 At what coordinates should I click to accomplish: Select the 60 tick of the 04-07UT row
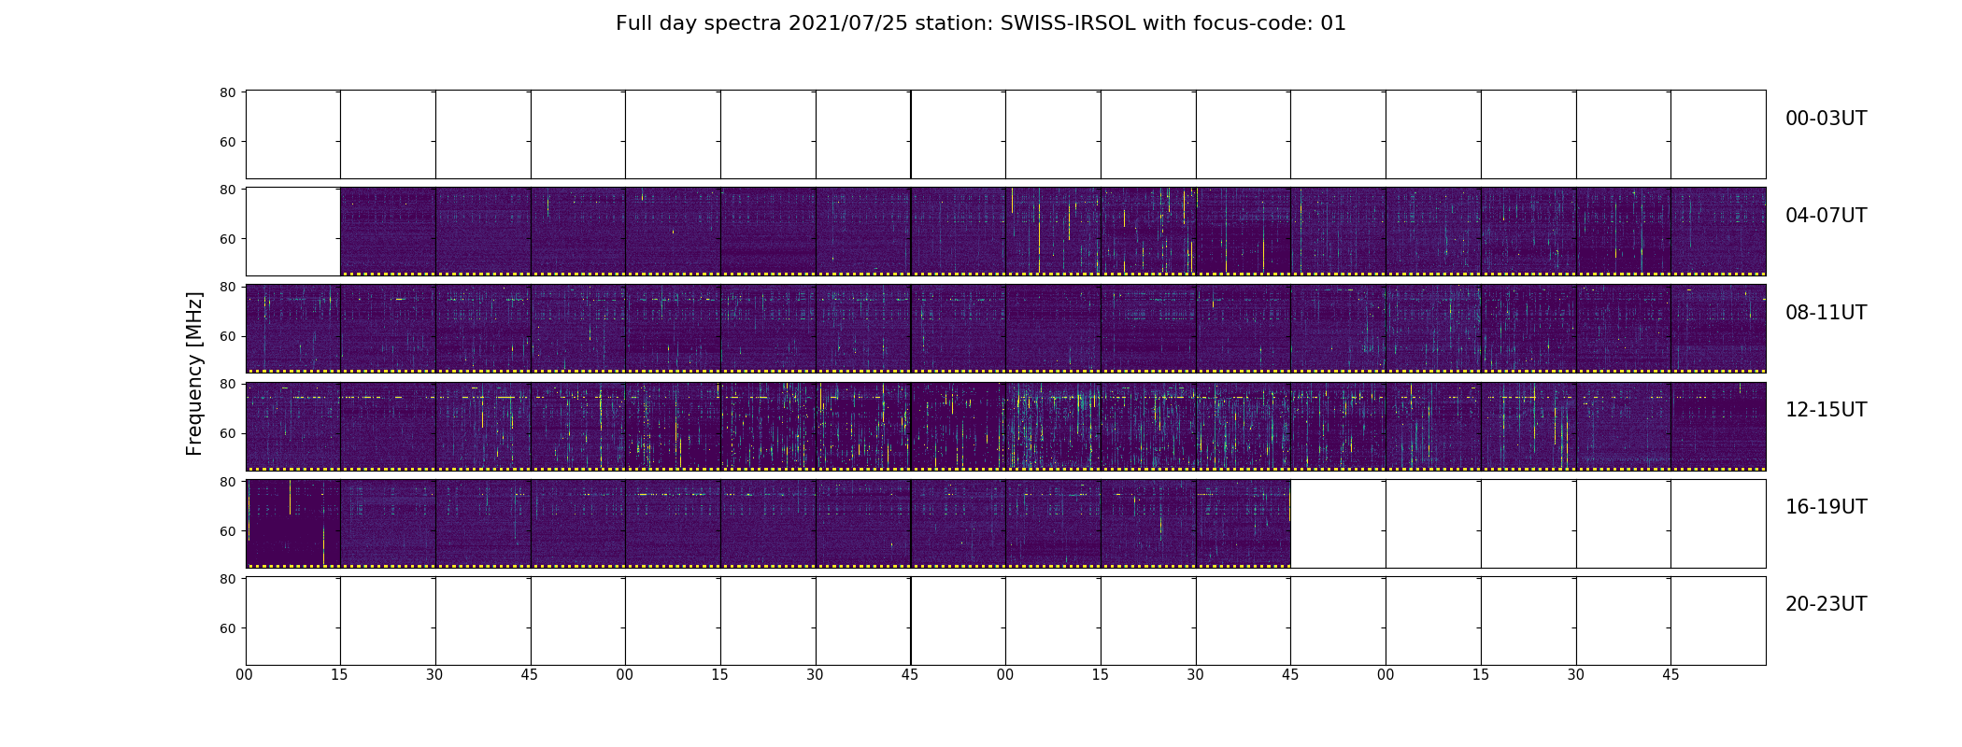click(227, 239)
